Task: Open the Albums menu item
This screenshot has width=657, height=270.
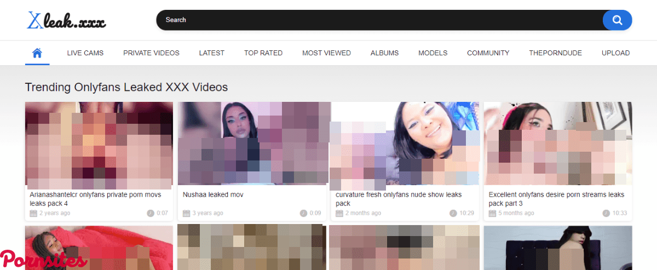Action: (x=384, y=53)
